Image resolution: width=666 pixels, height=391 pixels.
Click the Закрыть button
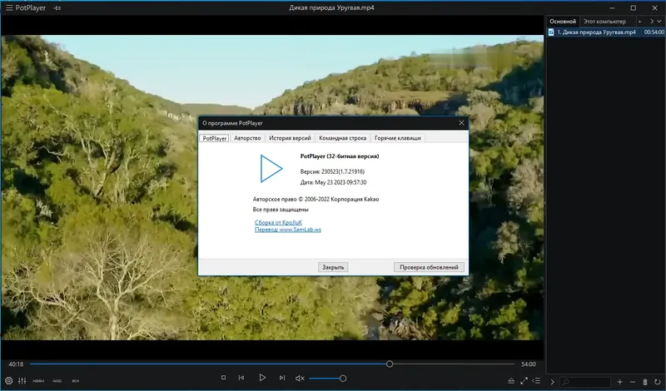click(333, 267)
